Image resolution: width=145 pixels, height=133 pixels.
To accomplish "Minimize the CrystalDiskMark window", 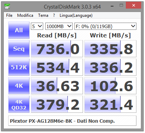I will point(112,6).
